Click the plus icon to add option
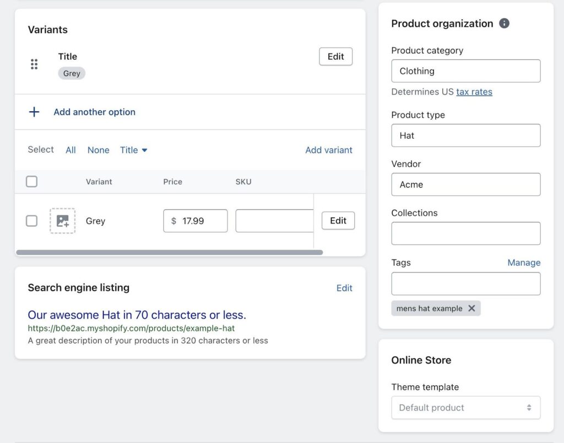The height and width of the screenshot is (443, 564). (x=34, y=112)
